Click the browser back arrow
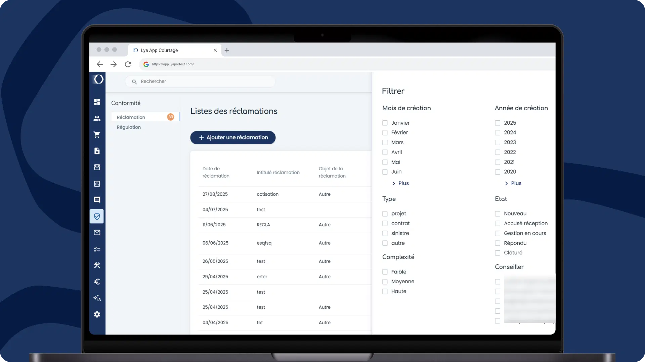 click(x=100, y=64)
